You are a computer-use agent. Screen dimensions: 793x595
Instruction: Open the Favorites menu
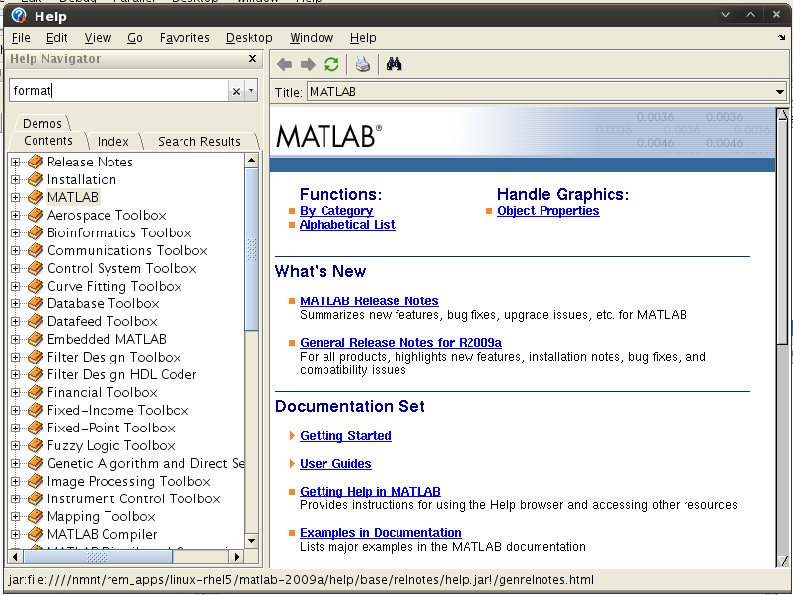[x=184, y=38]
